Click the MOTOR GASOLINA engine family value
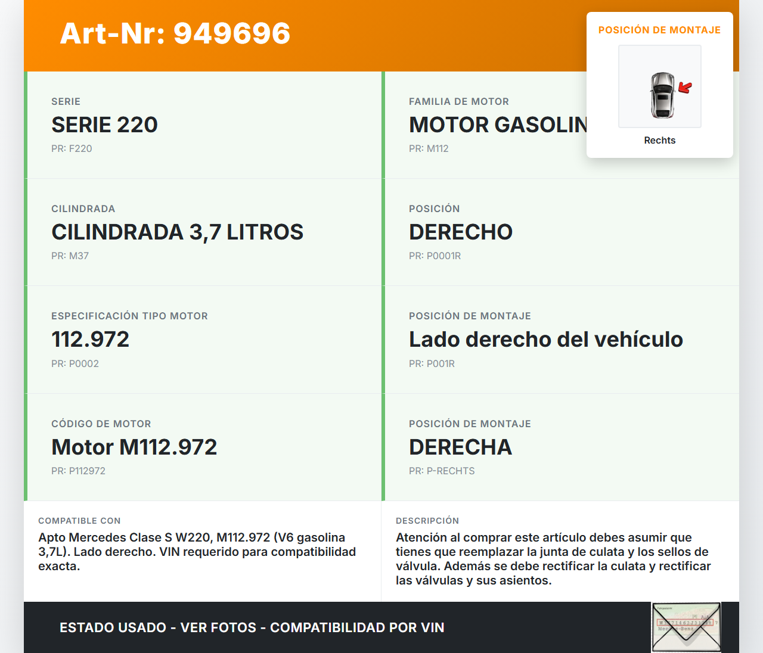This screenshot has width=763, height=653. click(x=497, y=125)
